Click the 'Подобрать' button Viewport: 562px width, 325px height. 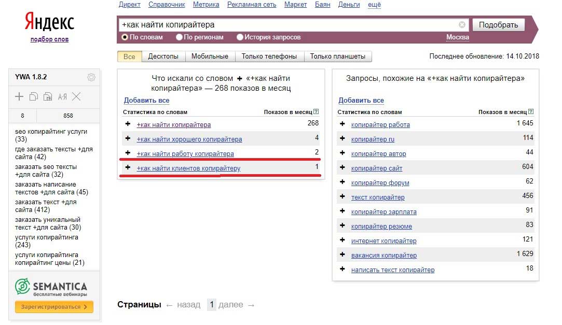[498, 25]
